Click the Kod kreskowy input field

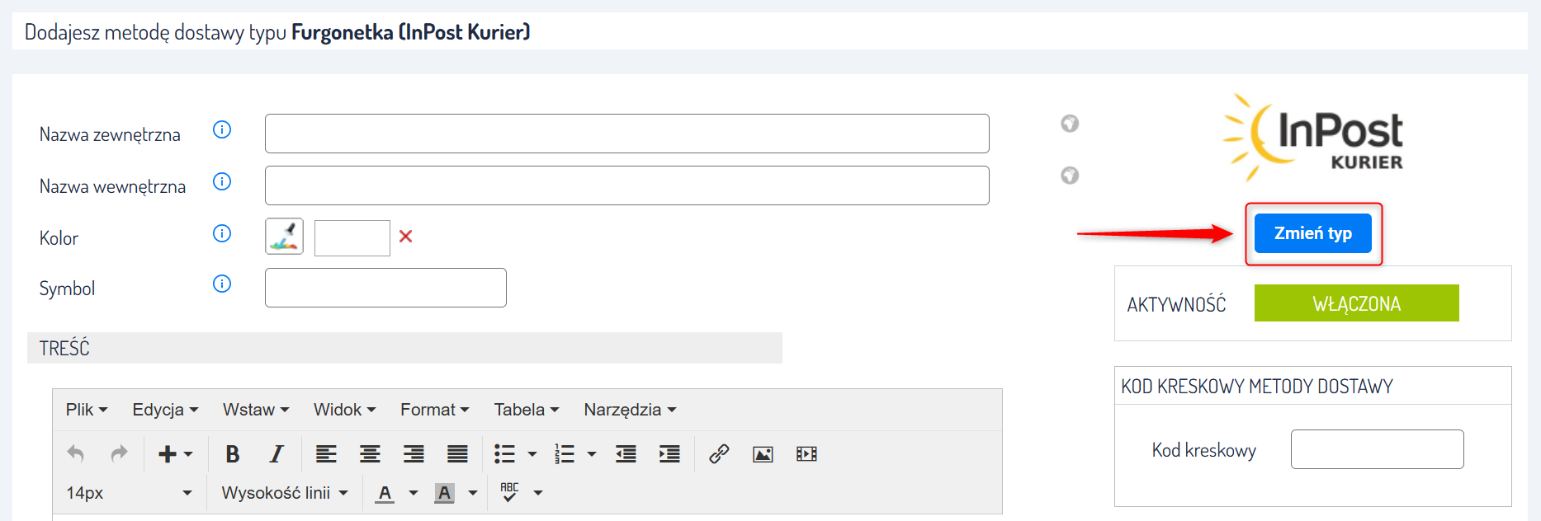pos(1377,449)
